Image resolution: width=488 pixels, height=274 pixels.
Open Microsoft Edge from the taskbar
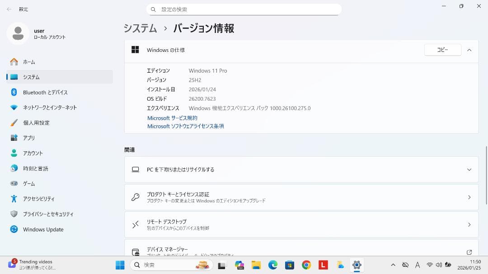(273, 265)
